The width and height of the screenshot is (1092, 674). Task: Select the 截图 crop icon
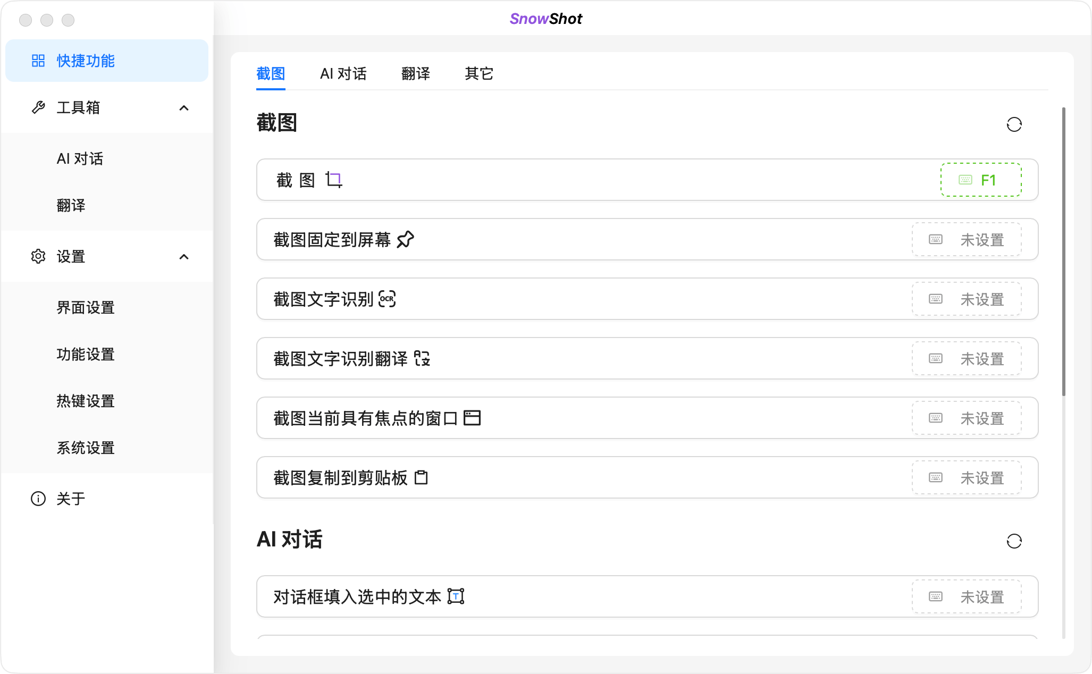pyautogui.click(x=334, y=180)
